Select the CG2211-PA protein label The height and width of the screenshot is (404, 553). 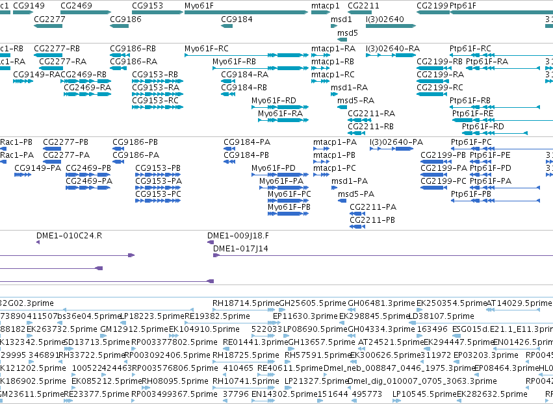[373, 207]
